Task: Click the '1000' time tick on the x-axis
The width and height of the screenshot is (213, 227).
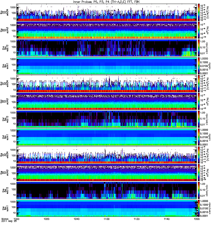Action: click(16, 219)
